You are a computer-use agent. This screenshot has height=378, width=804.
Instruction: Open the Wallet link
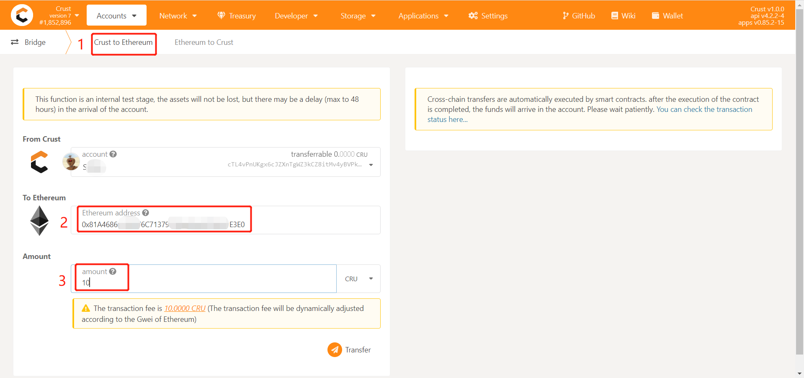pyautogui.click(x=667, y=16)
